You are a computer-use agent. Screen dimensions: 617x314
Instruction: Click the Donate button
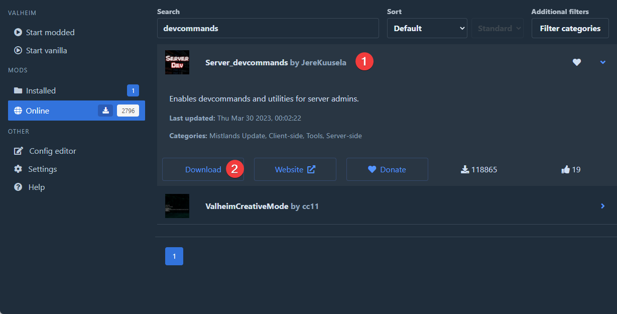click(387, 169)
